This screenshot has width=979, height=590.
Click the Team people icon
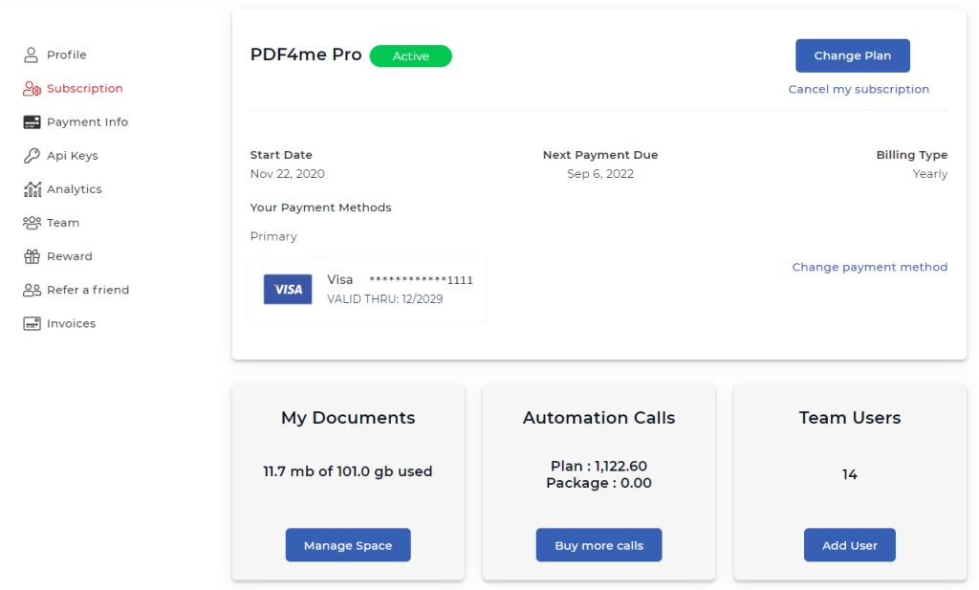(32, 223)
